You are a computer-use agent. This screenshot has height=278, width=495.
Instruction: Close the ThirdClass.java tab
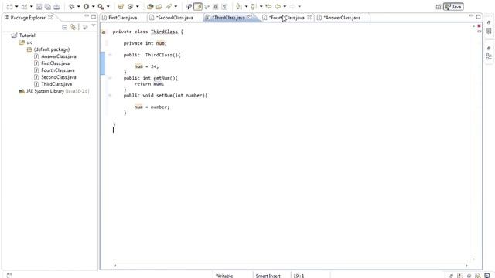click(x=250, y=17)
